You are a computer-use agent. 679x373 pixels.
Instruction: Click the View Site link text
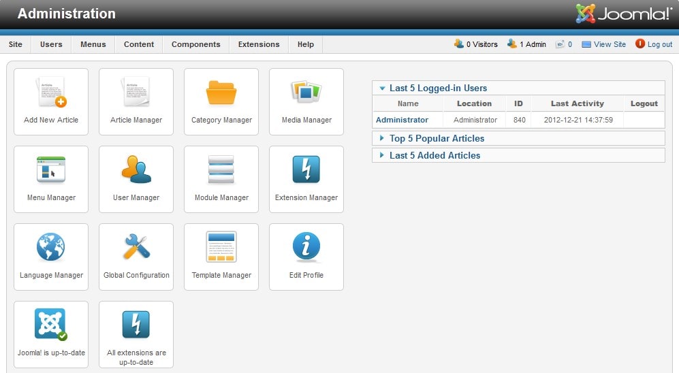point(610,44)
